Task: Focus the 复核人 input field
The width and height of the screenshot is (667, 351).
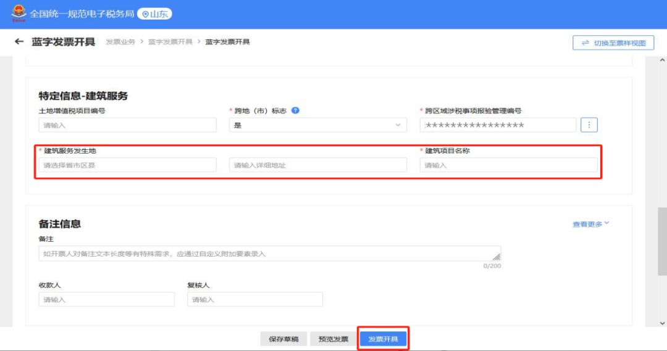Action: 255,299
